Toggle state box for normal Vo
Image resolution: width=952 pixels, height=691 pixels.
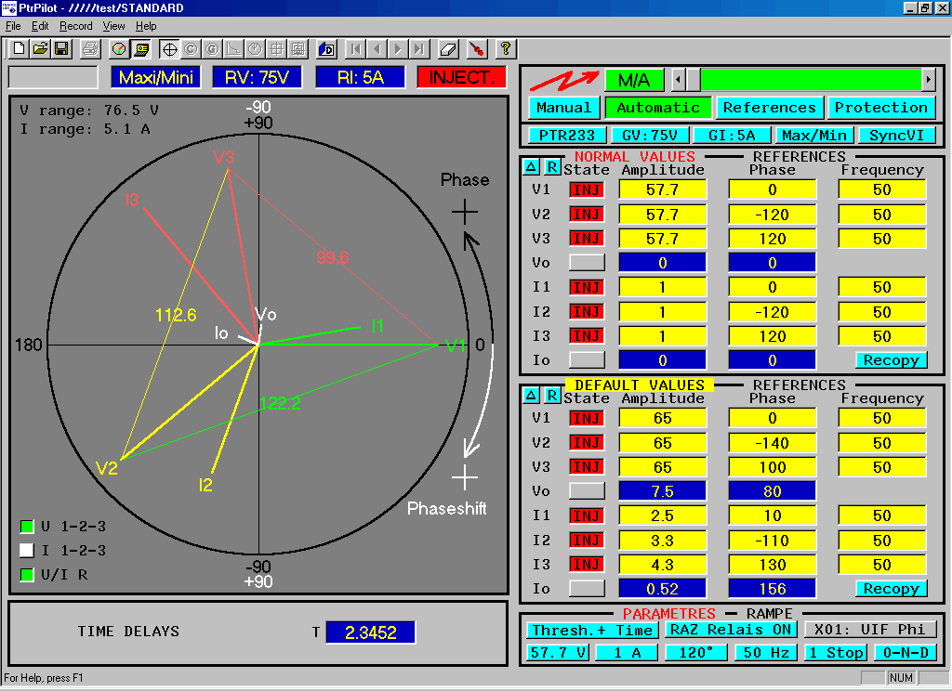pos(588,263)
